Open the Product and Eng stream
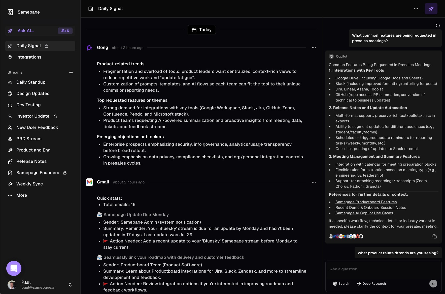This screenshot has width=445, height=294. click(x=40, y=150)
